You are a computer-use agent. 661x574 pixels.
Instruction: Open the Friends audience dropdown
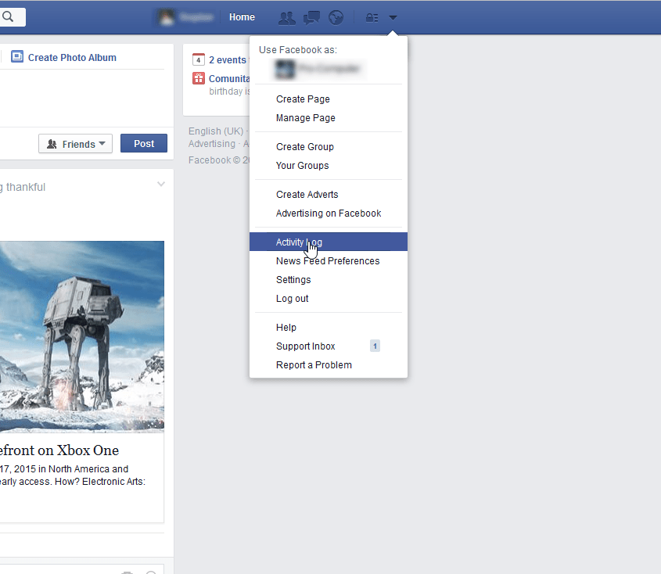pos(75,144)
